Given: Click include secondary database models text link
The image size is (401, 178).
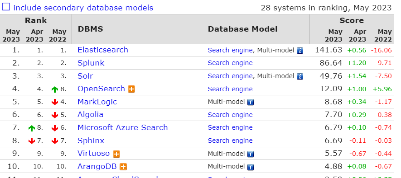Looking at the screenshot, I should [83, 8].
